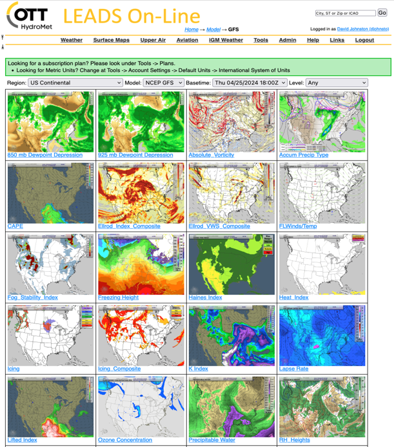Click the Absolute Vorticity map thumbnail

point(231,121)
